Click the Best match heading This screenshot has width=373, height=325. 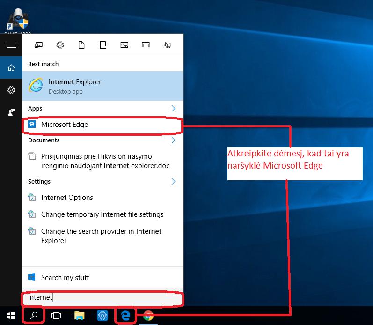44,64
